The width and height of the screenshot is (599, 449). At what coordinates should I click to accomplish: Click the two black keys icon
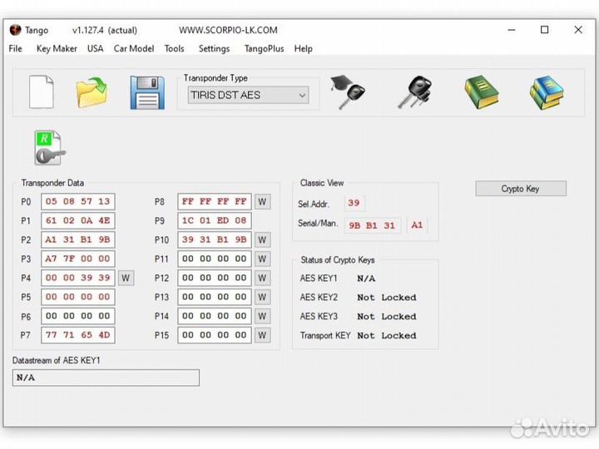click(413, 92)
